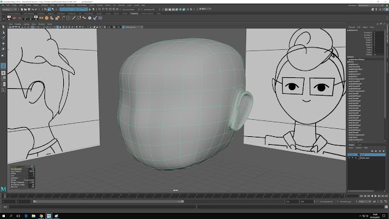389x219 pixels.
Task: Open the Modeling Toolkit sidebar icon
Action: 373,9
